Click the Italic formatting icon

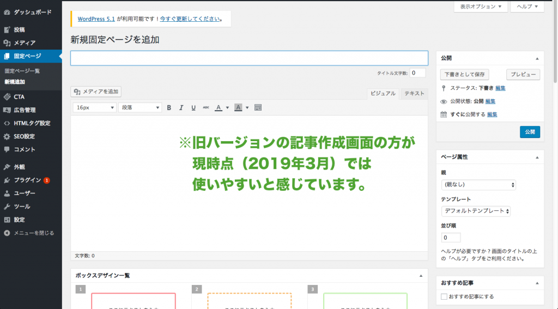click(x=181, y=108)
